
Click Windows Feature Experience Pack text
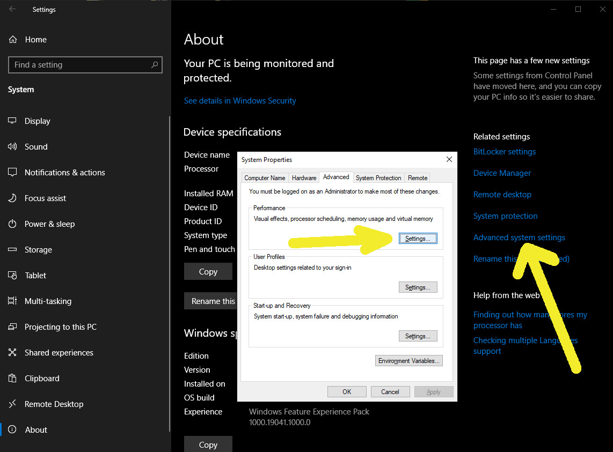[x=309, y=412]
